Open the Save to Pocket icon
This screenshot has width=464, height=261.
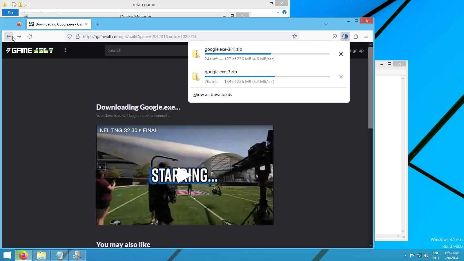(335, 37)
